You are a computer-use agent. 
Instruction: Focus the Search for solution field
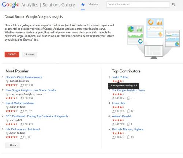138,5
